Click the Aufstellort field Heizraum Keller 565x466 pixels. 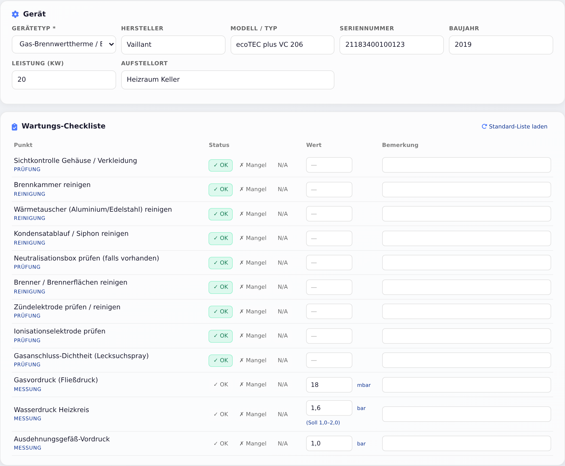click(x=228, y=80)
